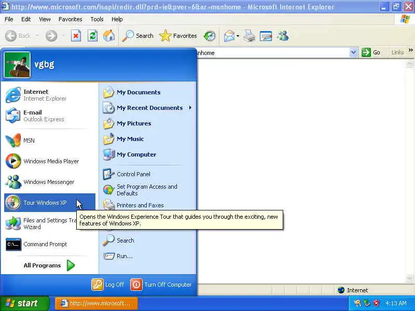This screenshot has height=311, width=415.
Task: Click the Links toolbar label
Action: click(397, 52)
